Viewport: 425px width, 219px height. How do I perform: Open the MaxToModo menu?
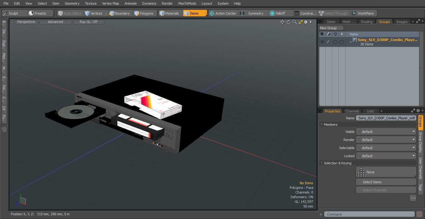point(187,3)
